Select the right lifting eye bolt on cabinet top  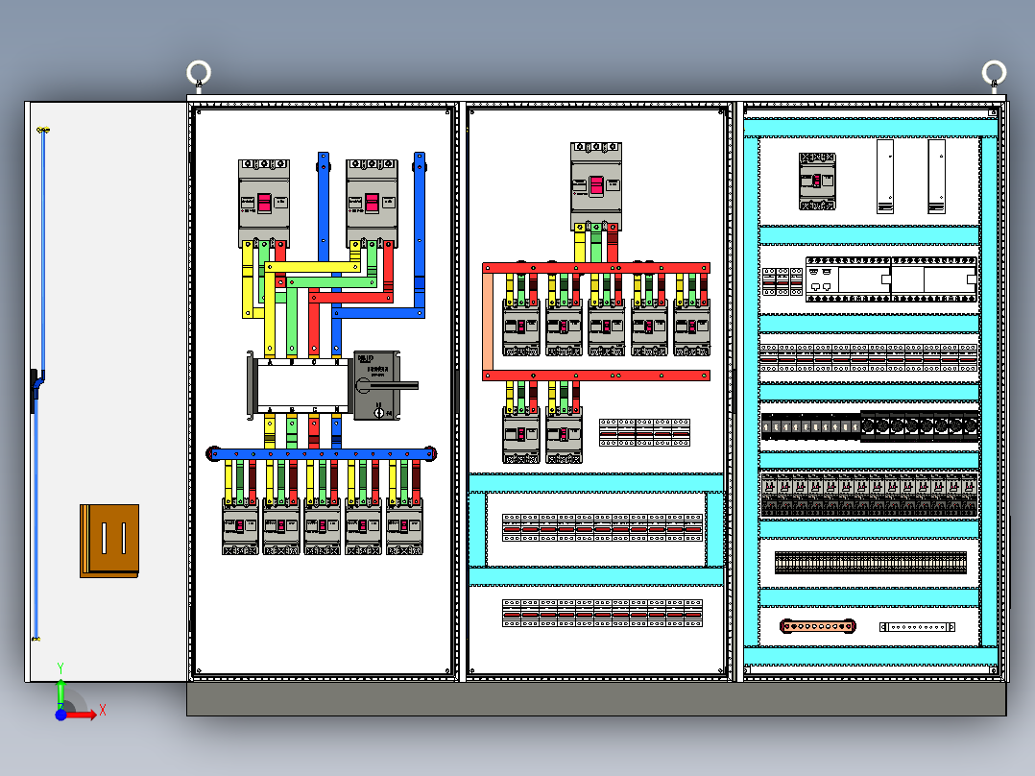click(x=994, y=73)
